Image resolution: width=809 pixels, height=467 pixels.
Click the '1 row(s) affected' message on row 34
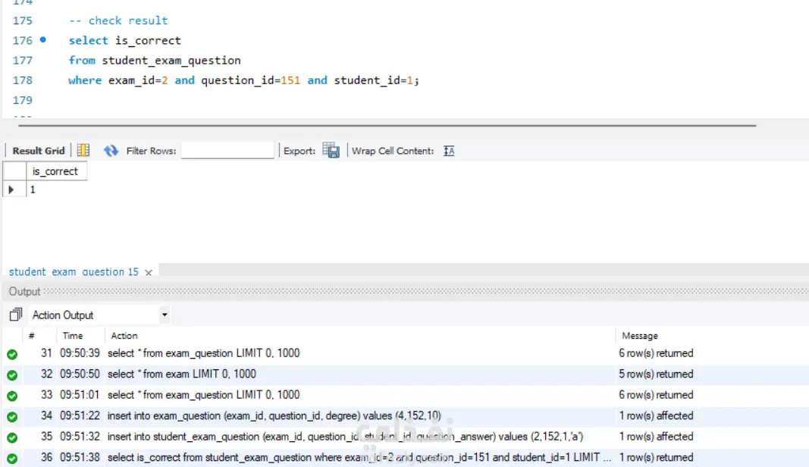click(x=656, y=416)
